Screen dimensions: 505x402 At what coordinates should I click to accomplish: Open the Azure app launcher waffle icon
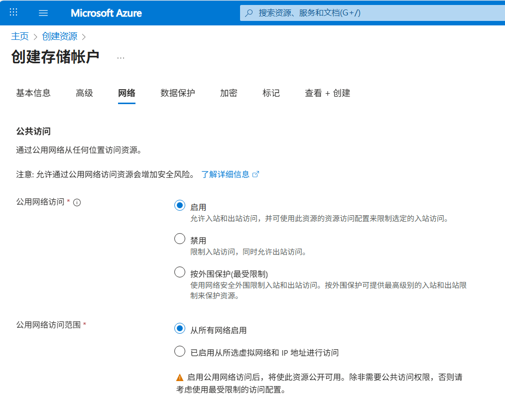tap(13, 12)
